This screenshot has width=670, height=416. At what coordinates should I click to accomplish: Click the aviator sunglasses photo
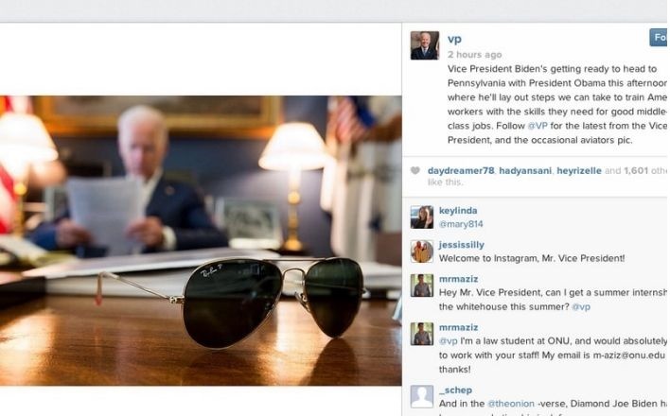(201, 240)
